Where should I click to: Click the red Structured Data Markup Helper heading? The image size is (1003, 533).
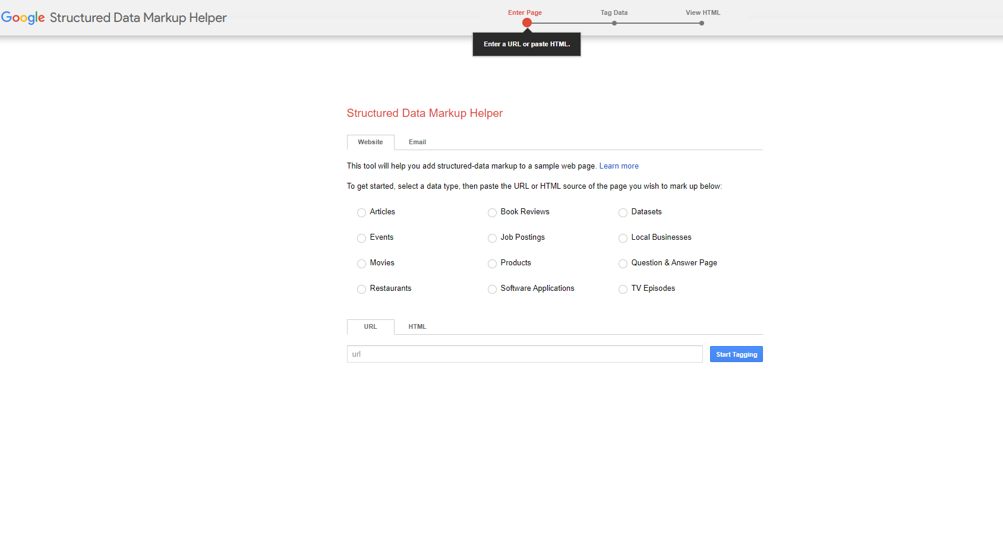pyautogui.click(x=424, y=113)
